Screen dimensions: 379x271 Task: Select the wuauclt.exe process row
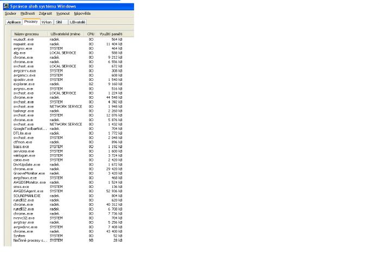pyautogui.click(x=68, y=40)
